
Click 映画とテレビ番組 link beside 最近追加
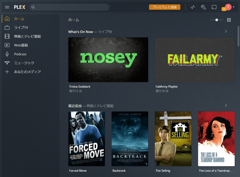[x=100, y=106]
